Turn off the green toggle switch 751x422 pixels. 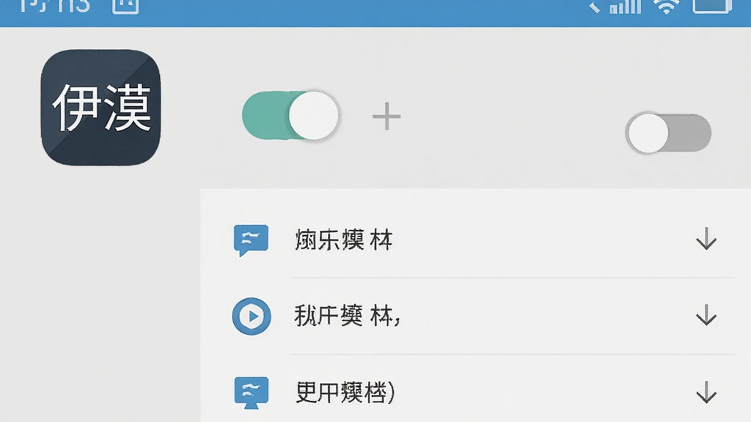(290, 115)
